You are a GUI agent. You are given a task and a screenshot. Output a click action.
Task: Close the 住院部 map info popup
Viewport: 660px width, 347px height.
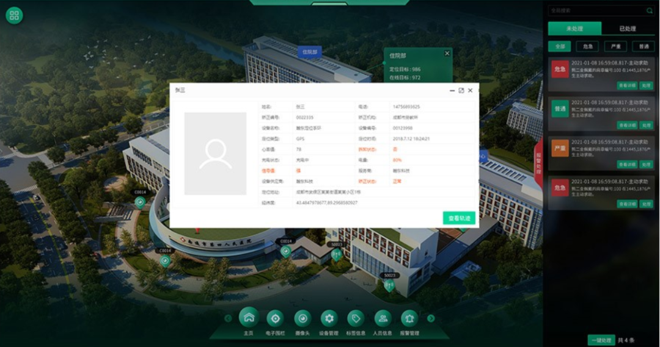coord(447,53)
